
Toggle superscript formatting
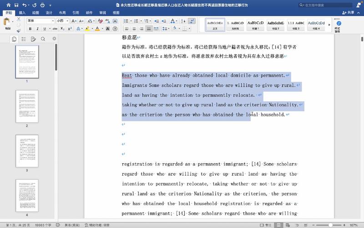pyautogui.click(x=70, y=29)
